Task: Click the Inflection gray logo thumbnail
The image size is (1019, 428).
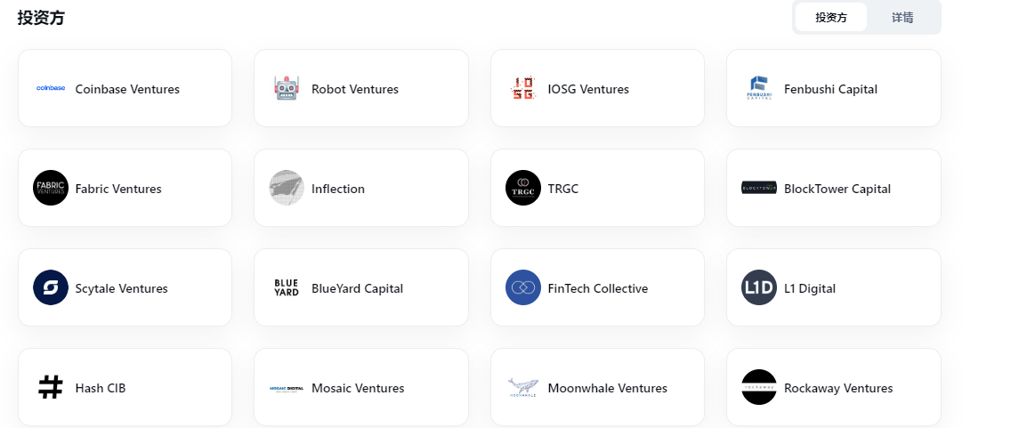Action: (x=287, y=188)
